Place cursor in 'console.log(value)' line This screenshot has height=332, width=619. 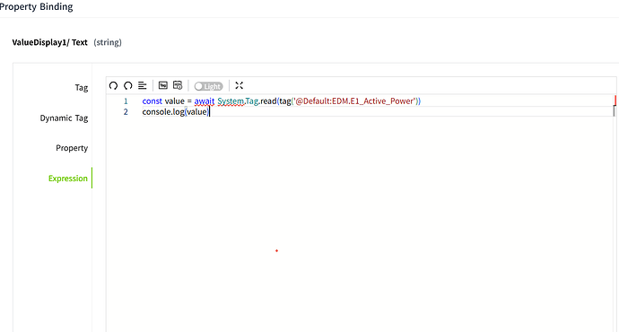(x=176, y=112)
